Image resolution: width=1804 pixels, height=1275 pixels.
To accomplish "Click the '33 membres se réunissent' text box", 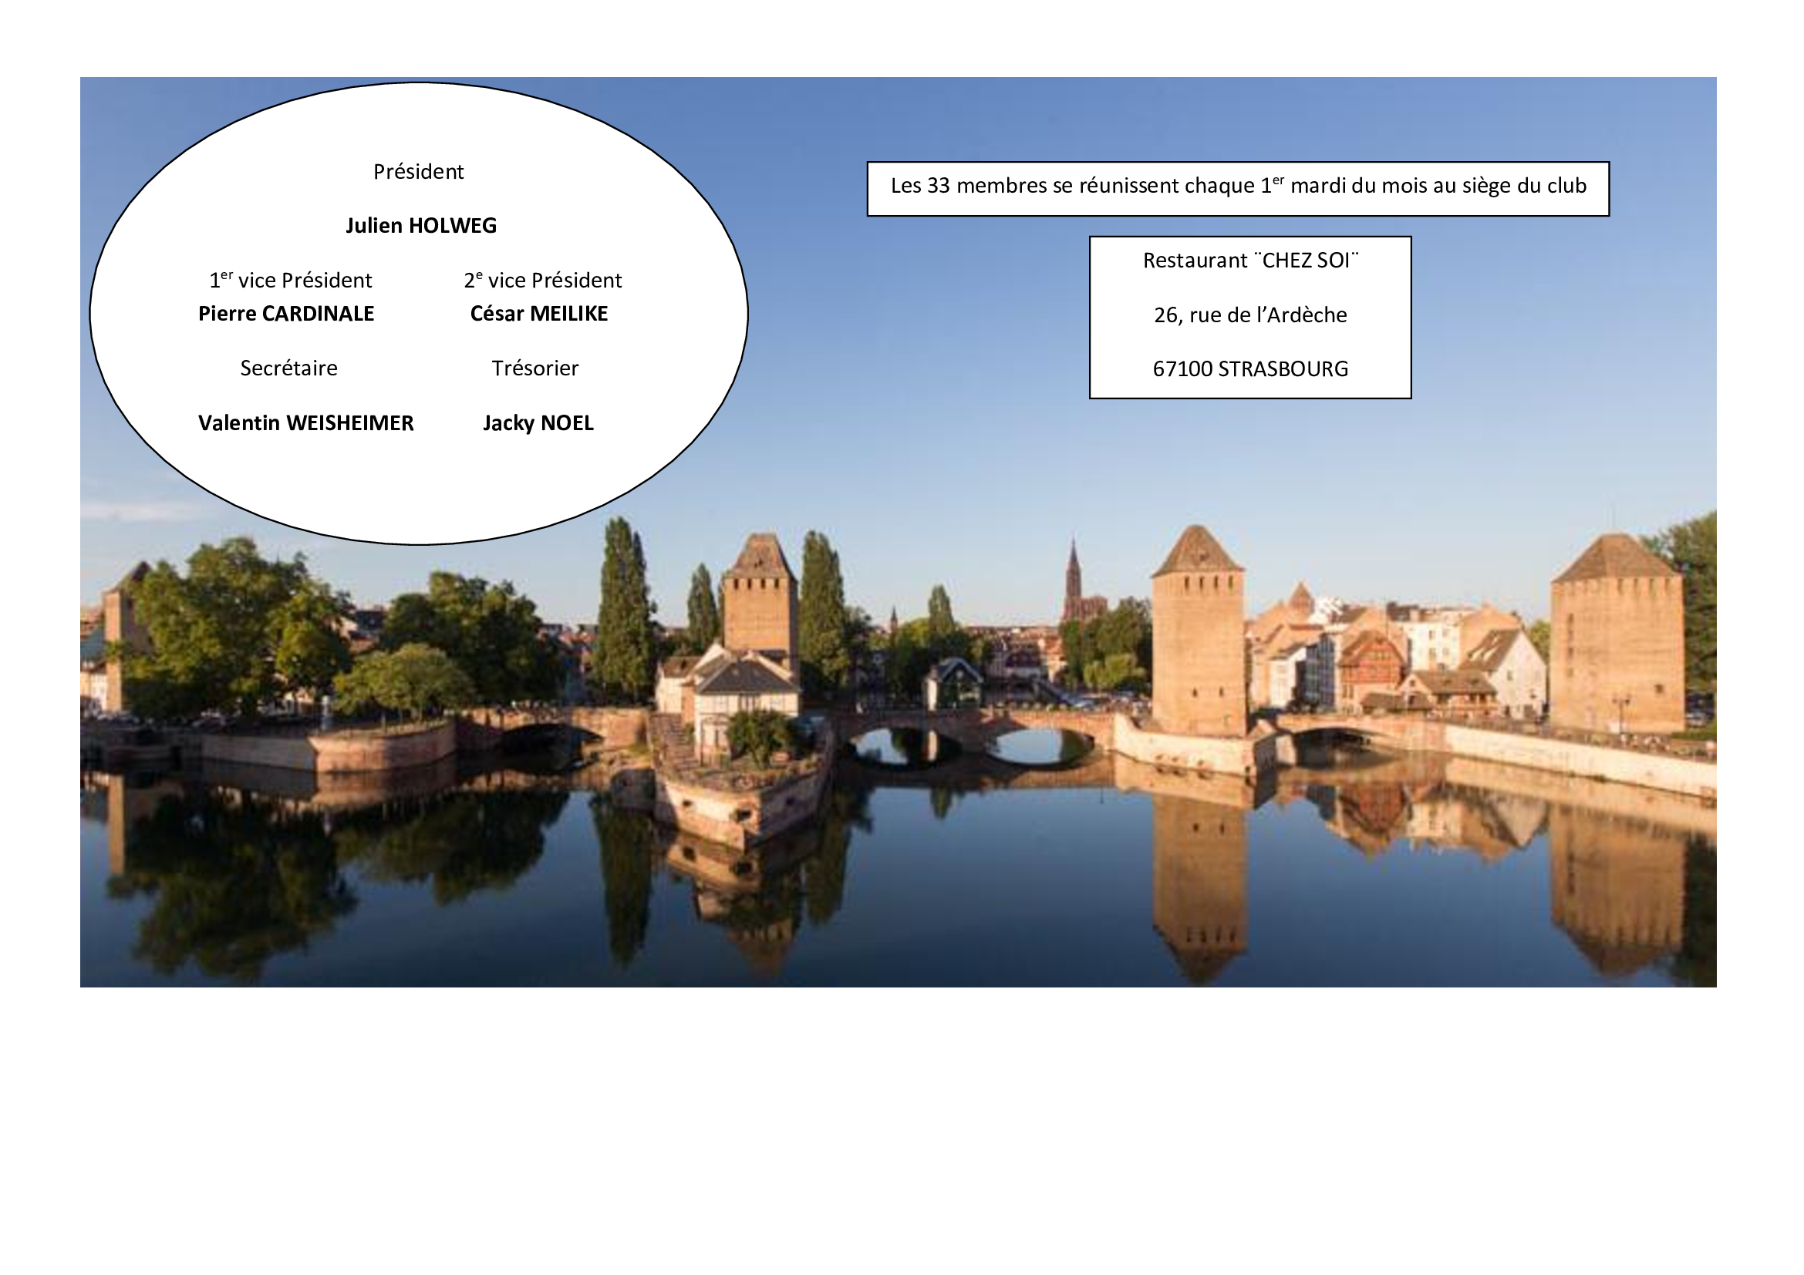I will [1239, 188].
